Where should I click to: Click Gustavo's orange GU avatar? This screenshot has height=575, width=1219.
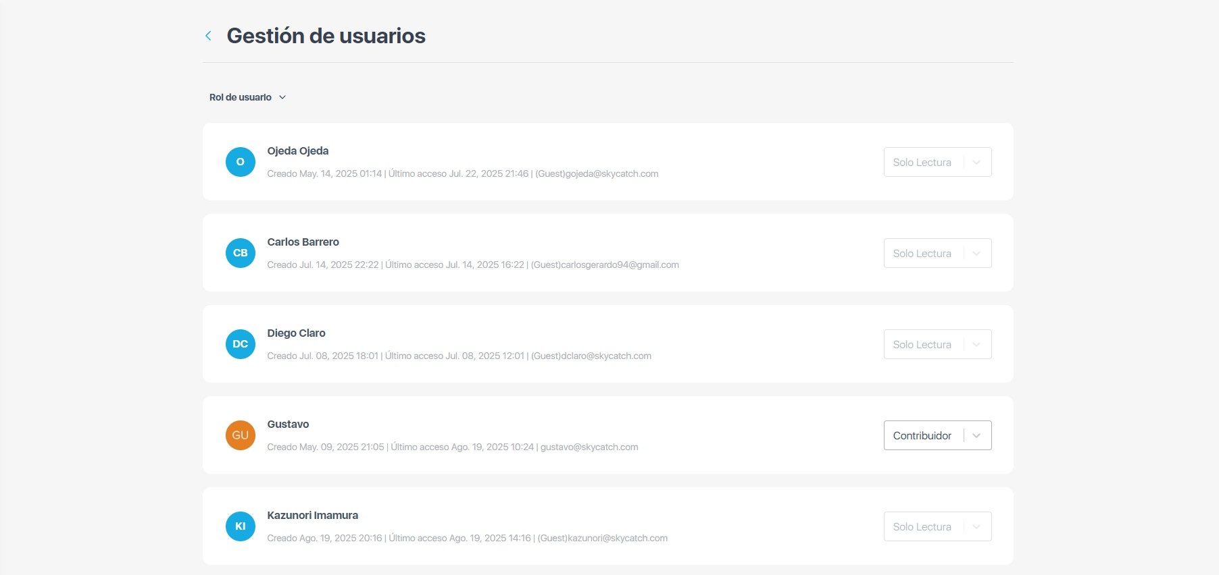[240, 435]
